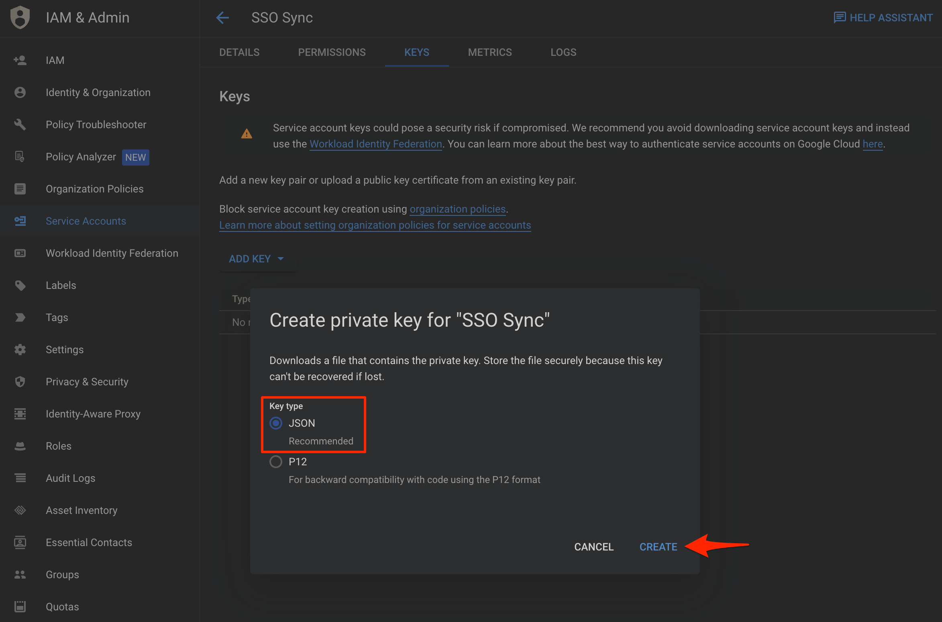Open Essential Contacts sidebar item
The image size is (942, 622).
coord(100,542)
